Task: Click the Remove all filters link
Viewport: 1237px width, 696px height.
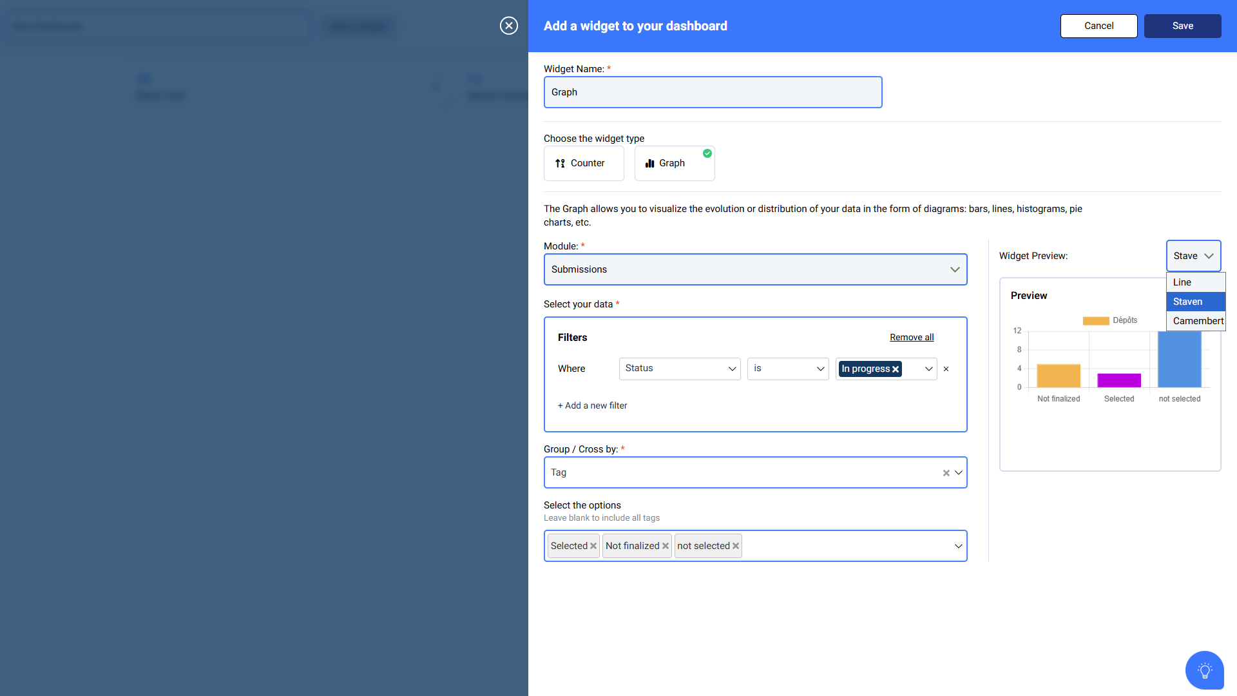Action: coord(911,337)
